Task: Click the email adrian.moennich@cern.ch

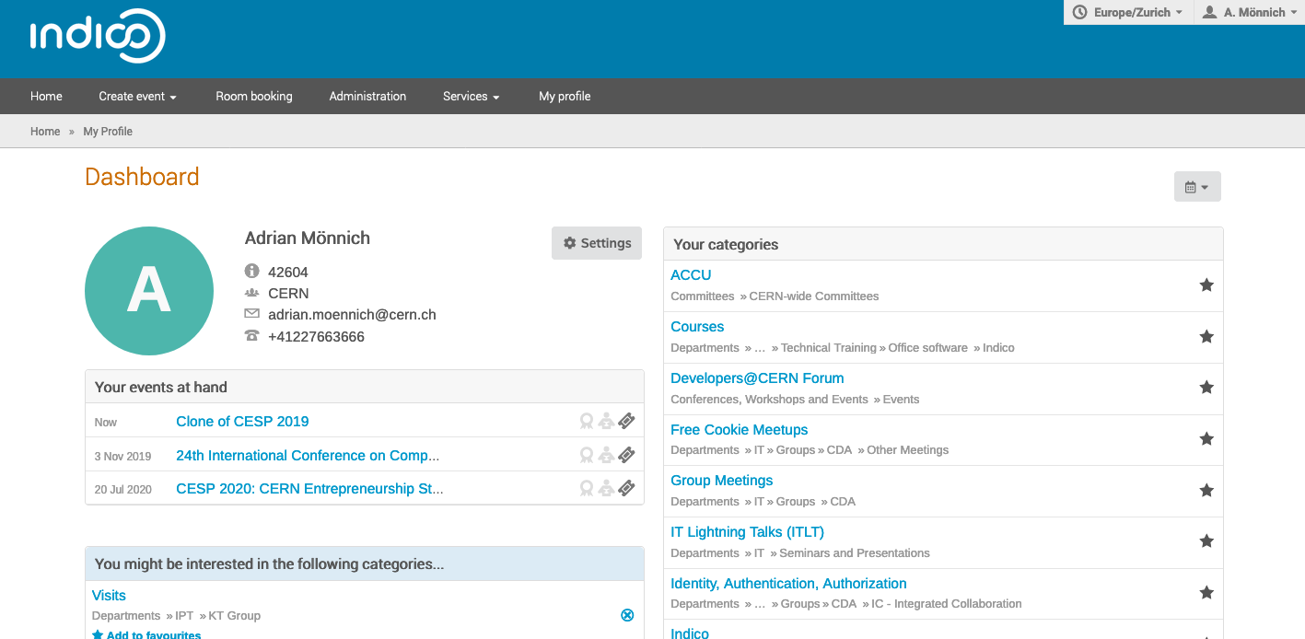Action: pos(352,315)
